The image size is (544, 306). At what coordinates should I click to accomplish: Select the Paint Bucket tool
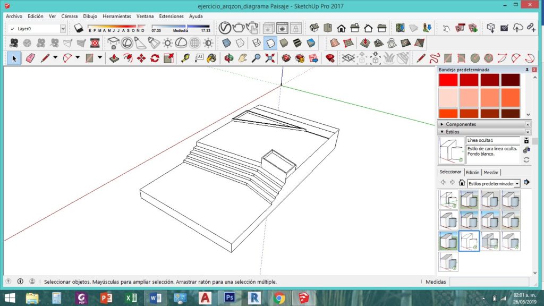pos(211,58)
